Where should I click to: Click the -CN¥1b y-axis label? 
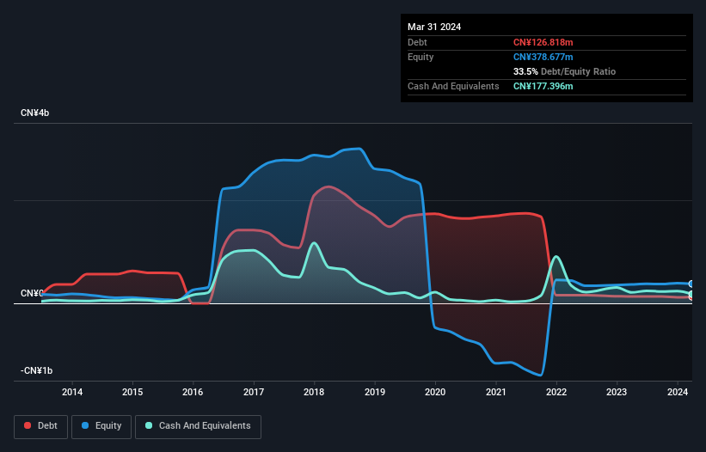point(36,370)
